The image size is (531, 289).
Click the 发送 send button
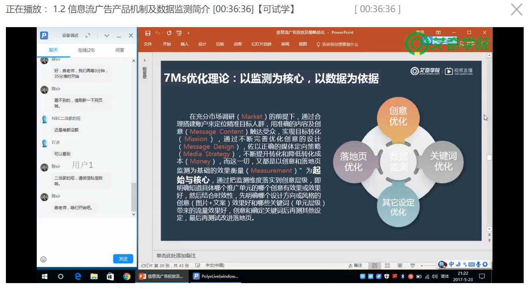pyautogui.click(x=123, y=259)
